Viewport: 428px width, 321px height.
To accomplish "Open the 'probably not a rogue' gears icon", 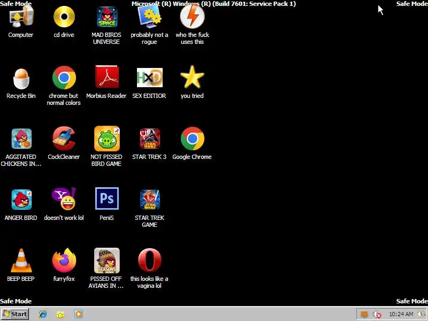I will coord(149,17).
